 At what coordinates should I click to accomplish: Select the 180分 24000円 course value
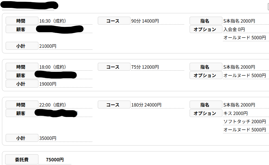tap(146, 105)
